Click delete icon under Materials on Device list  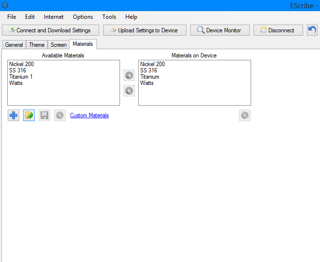[x=245, y=115]
